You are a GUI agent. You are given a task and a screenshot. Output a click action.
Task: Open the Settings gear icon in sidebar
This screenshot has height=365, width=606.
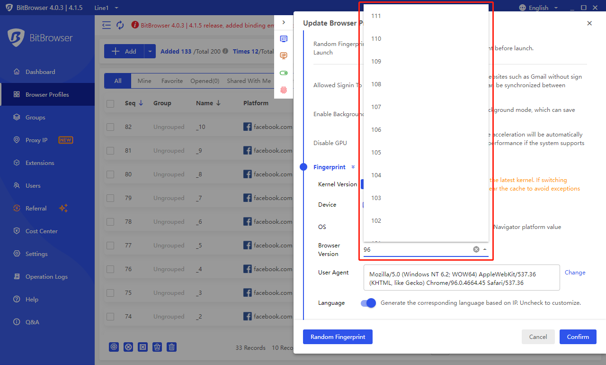pos(17,254)
